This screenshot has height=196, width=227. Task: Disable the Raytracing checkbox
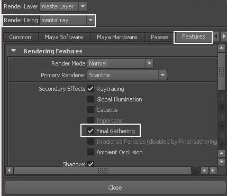(x=90, y=89)
